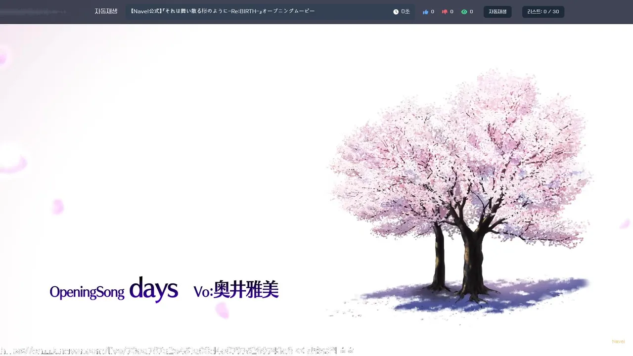This screenshot has width=633, height=356.
Task: Click the 0초 elapsed time value
Action: tap(406, 12)
